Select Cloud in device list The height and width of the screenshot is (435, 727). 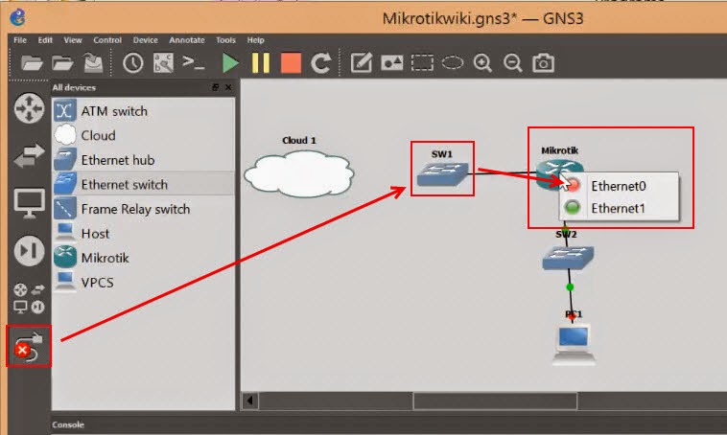click(143, 136)
